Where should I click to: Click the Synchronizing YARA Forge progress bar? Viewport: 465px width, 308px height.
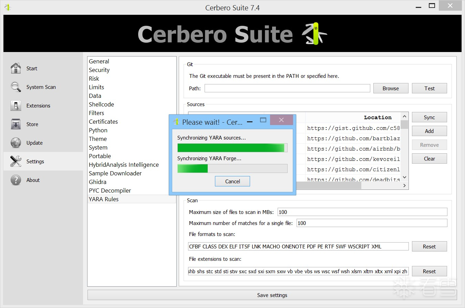(232, 168)
